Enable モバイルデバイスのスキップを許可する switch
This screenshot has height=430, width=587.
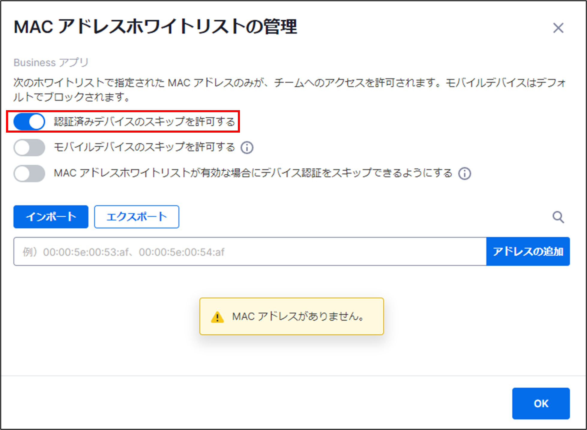(x=29, y=147)
